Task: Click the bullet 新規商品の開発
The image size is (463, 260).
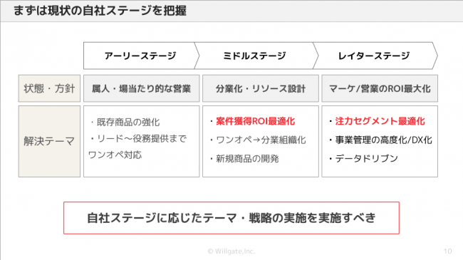Action: (244, 159)
